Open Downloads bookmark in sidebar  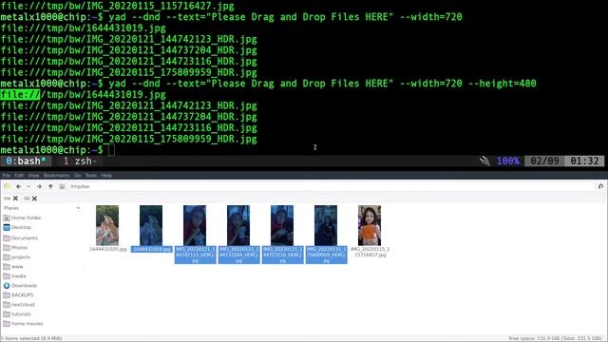coord(20,286)
